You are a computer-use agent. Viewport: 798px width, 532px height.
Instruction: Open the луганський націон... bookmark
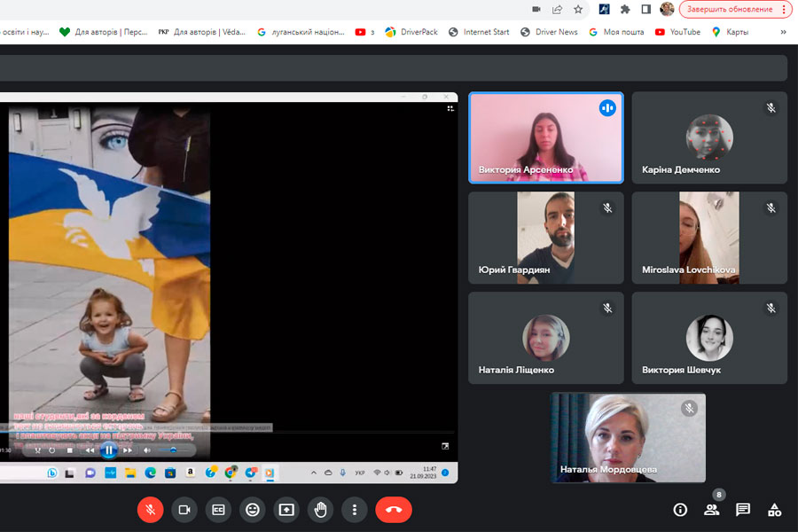tap(301, 32)
